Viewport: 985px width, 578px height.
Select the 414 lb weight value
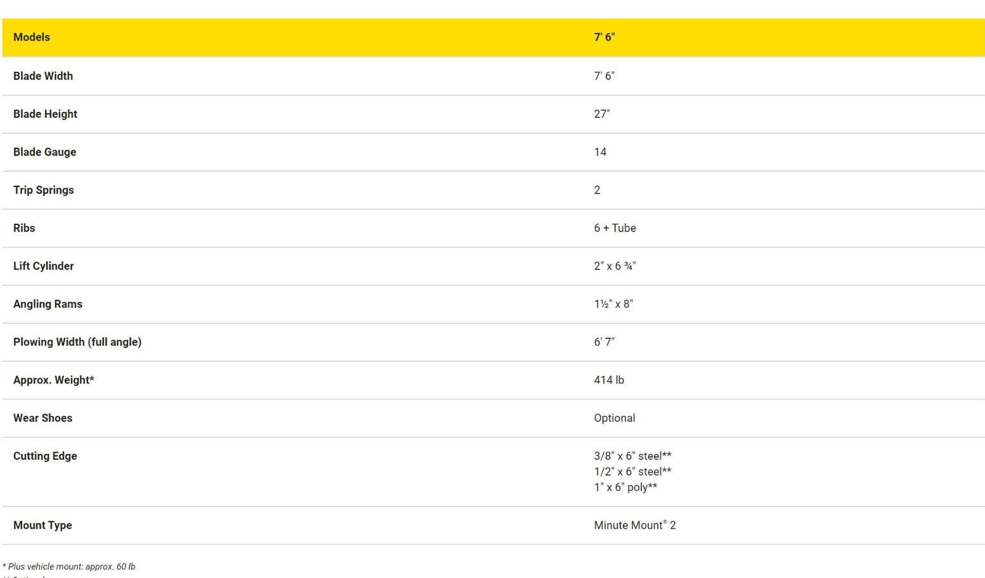pyautogui.click(x=609, y=379)
